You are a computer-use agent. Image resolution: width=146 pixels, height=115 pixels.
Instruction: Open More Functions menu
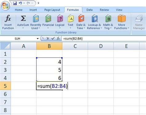[x=122, y=22]
